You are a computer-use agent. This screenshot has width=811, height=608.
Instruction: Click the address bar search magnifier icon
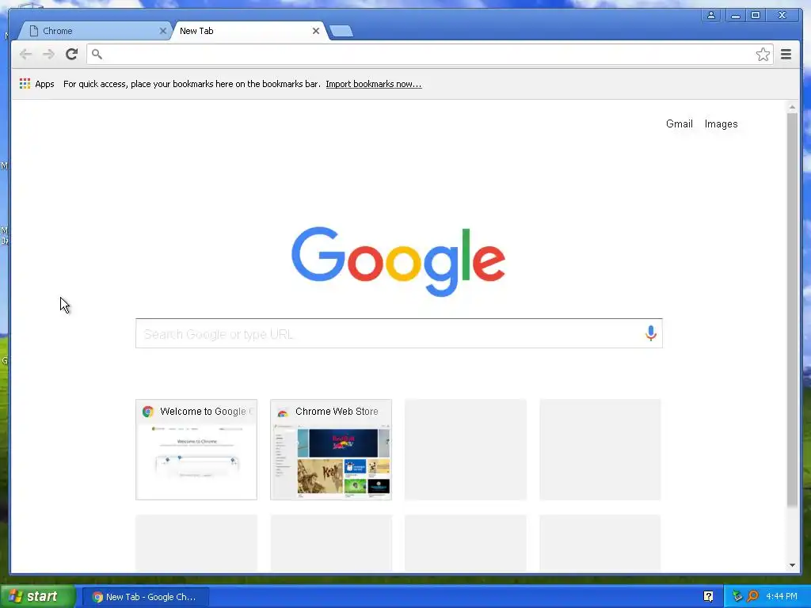[97, 54]
